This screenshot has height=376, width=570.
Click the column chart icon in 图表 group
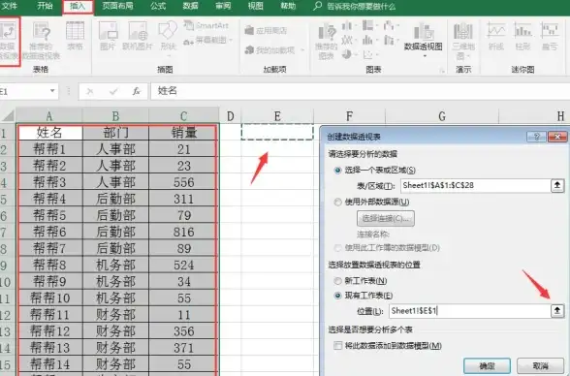point(347,25)
